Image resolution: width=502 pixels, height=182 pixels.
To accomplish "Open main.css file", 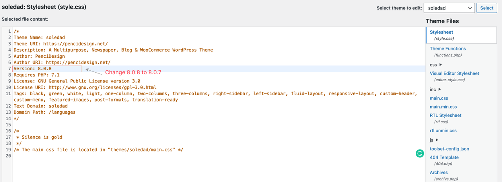I will click(x=439, y=98).
